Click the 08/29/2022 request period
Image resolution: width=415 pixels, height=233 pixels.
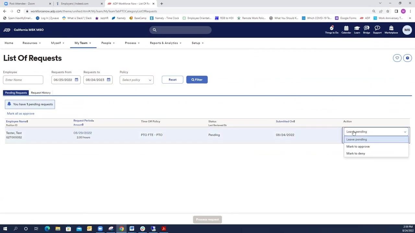click(82, 133)
